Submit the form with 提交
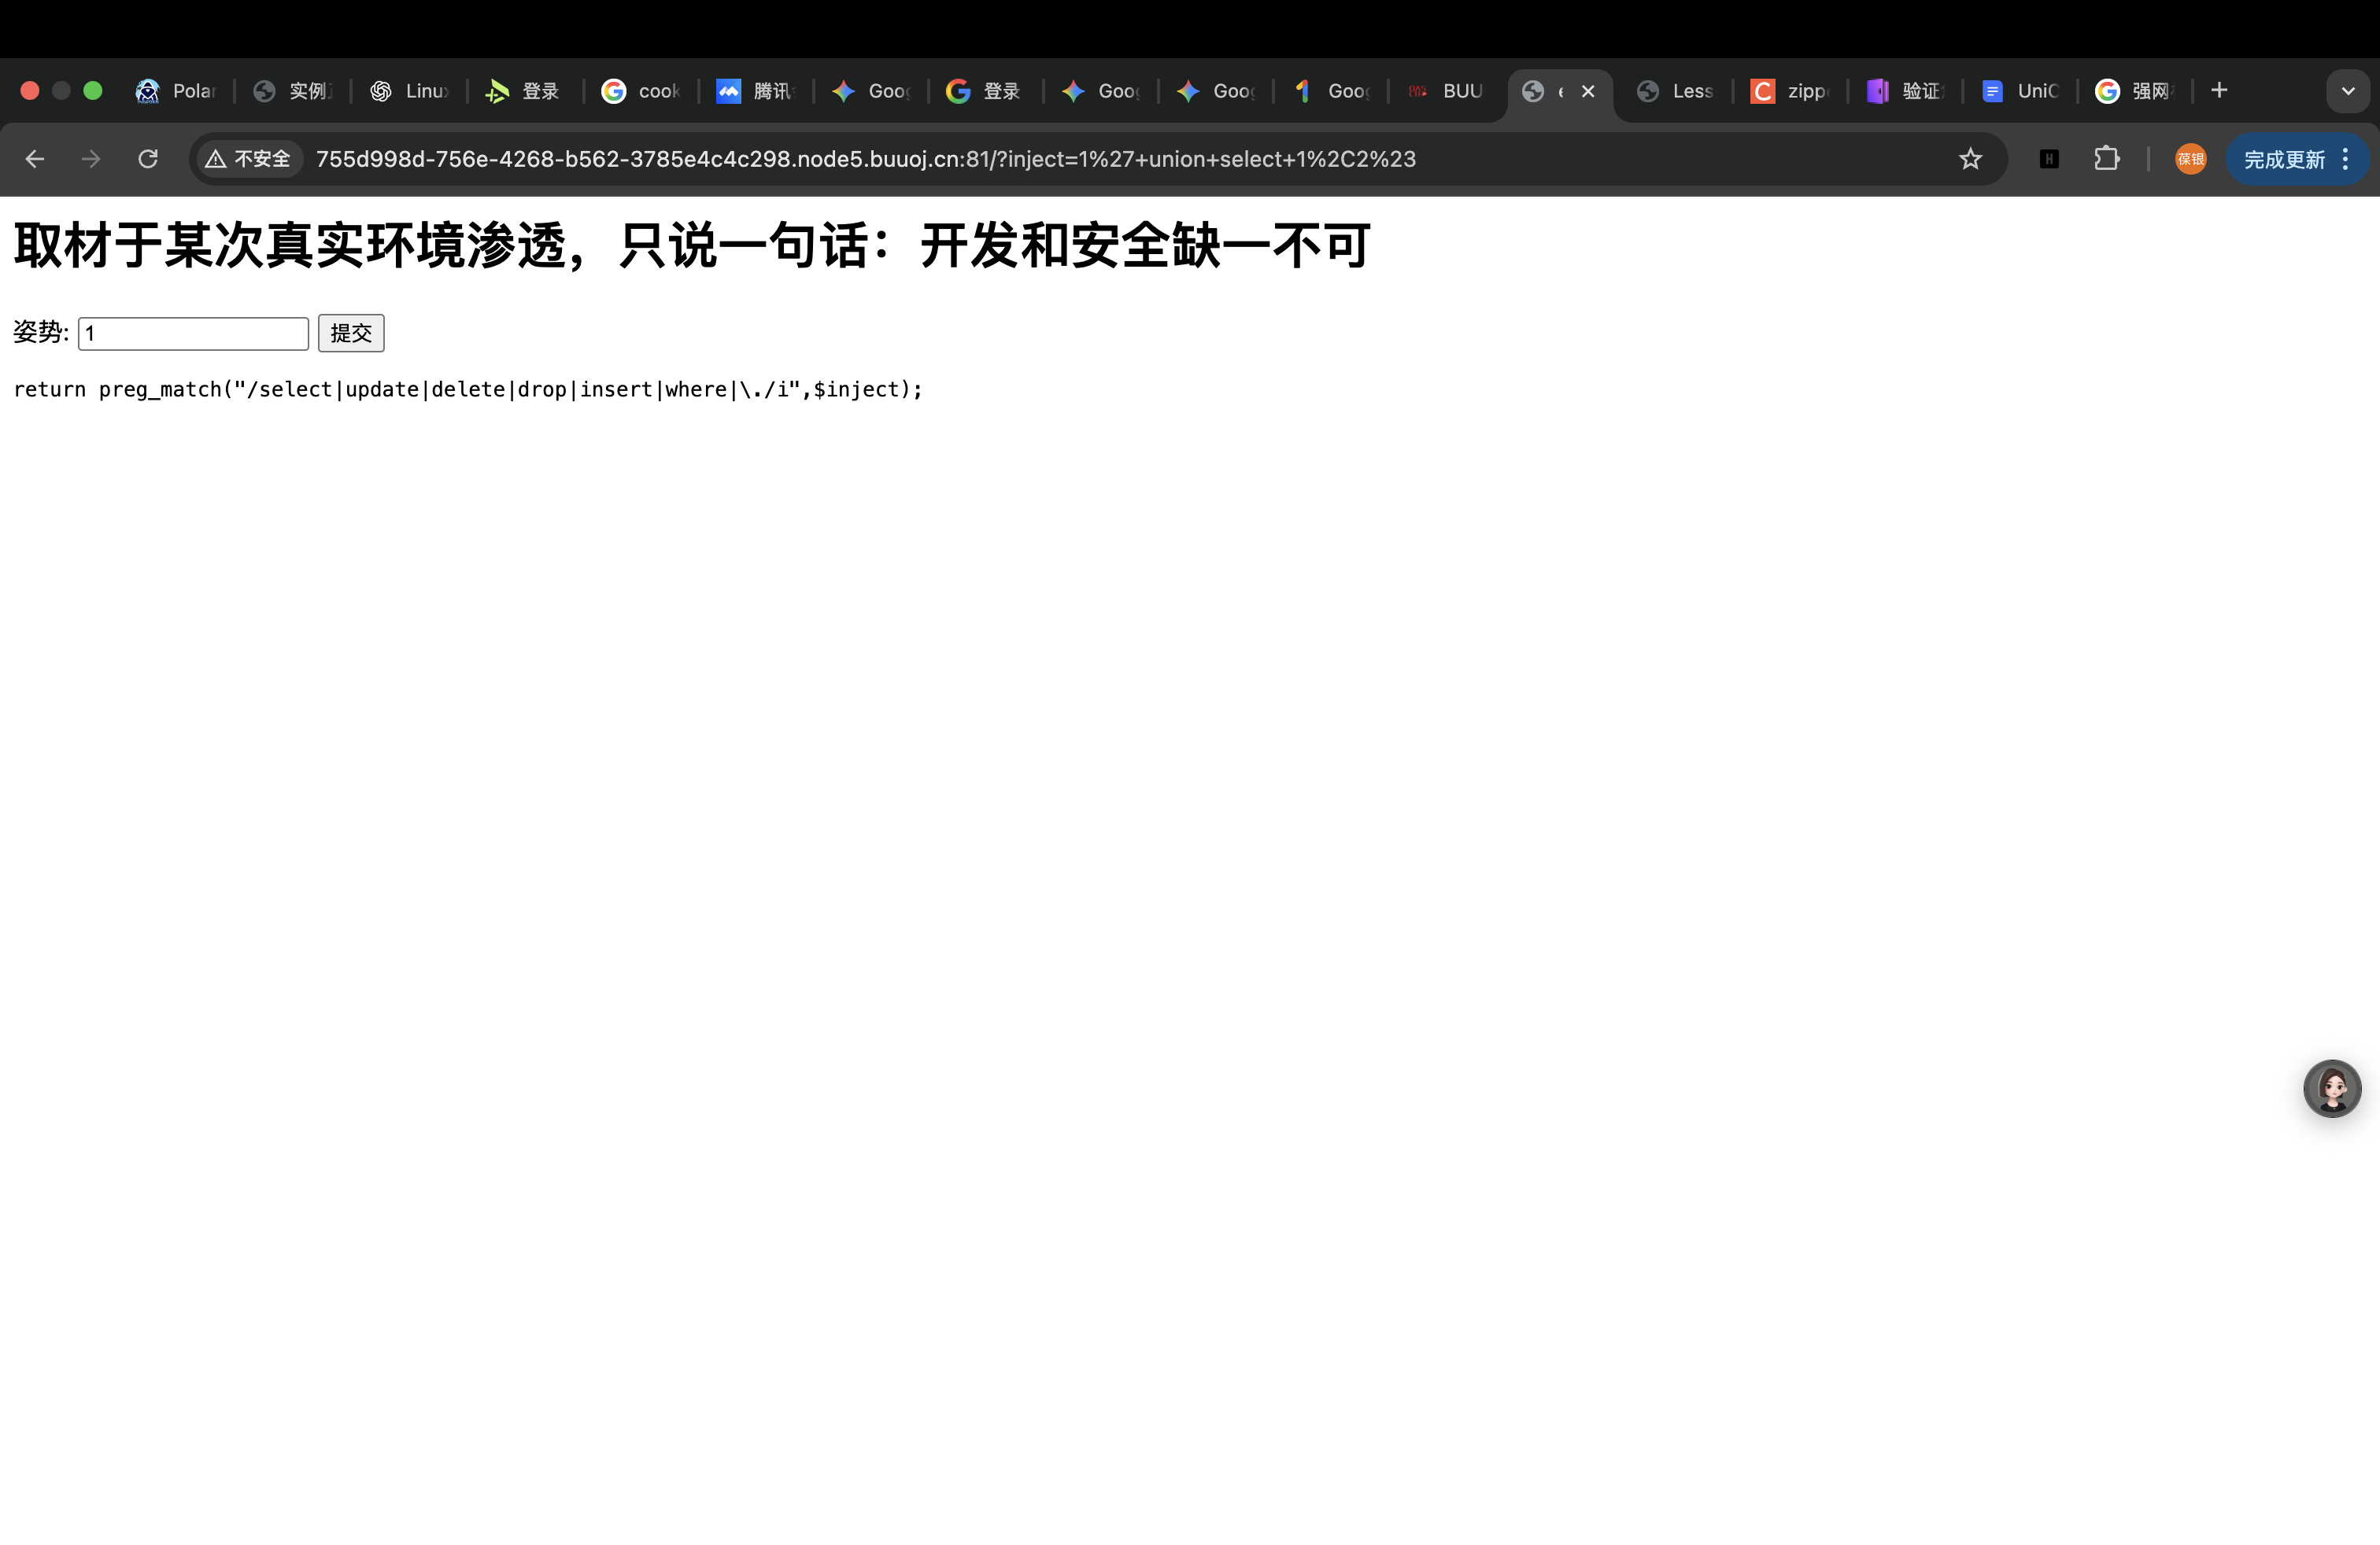This screenshot has height=1545, width=2380. pos(351,333)
